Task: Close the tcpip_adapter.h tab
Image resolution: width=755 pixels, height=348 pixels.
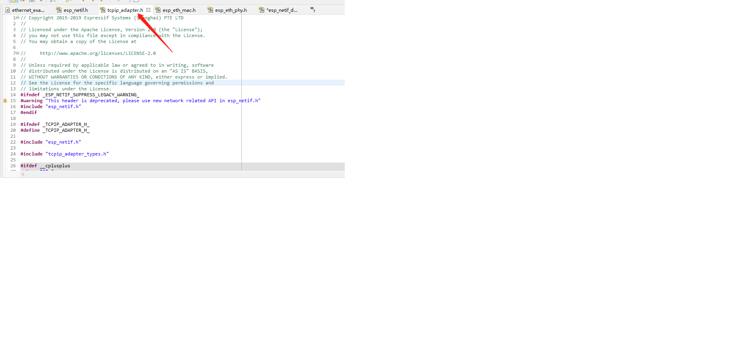Action: (148, 10)
